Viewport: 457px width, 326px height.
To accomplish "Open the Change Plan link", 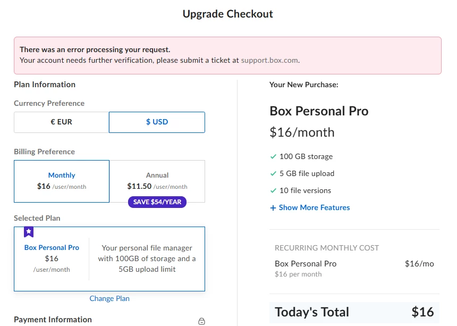I will pos(109,298).
